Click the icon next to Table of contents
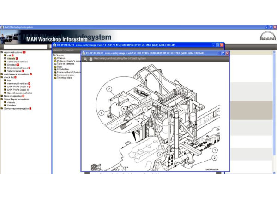The image size is (277, 199). [55, 63]
